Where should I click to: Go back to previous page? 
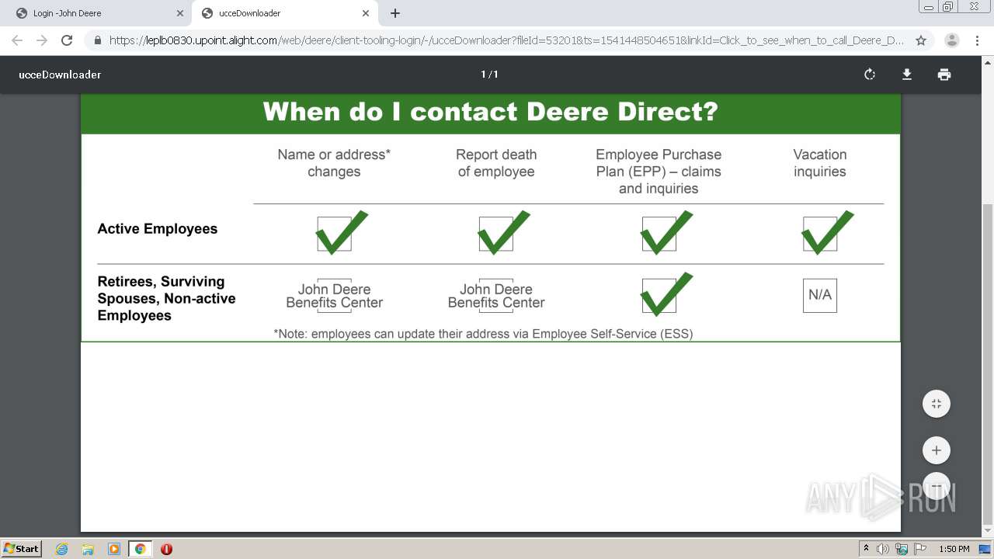[x=17, y=40]
